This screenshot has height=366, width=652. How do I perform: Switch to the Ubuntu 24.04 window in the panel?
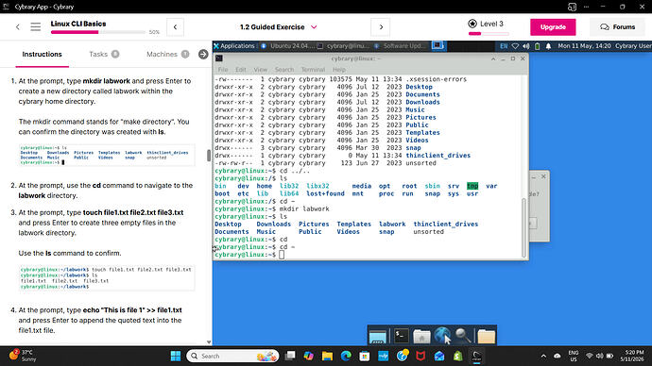[287, 46]
